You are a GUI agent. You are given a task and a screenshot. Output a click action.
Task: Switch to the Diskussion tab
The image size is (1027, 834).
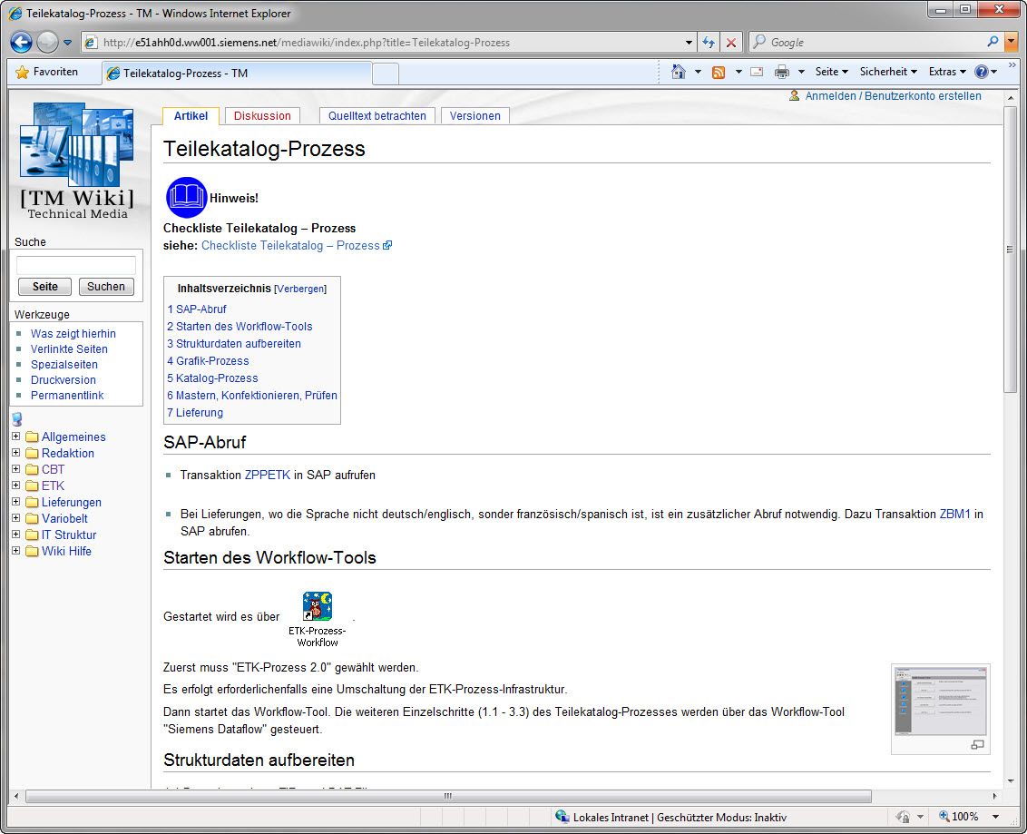click(x=262, y=116)
